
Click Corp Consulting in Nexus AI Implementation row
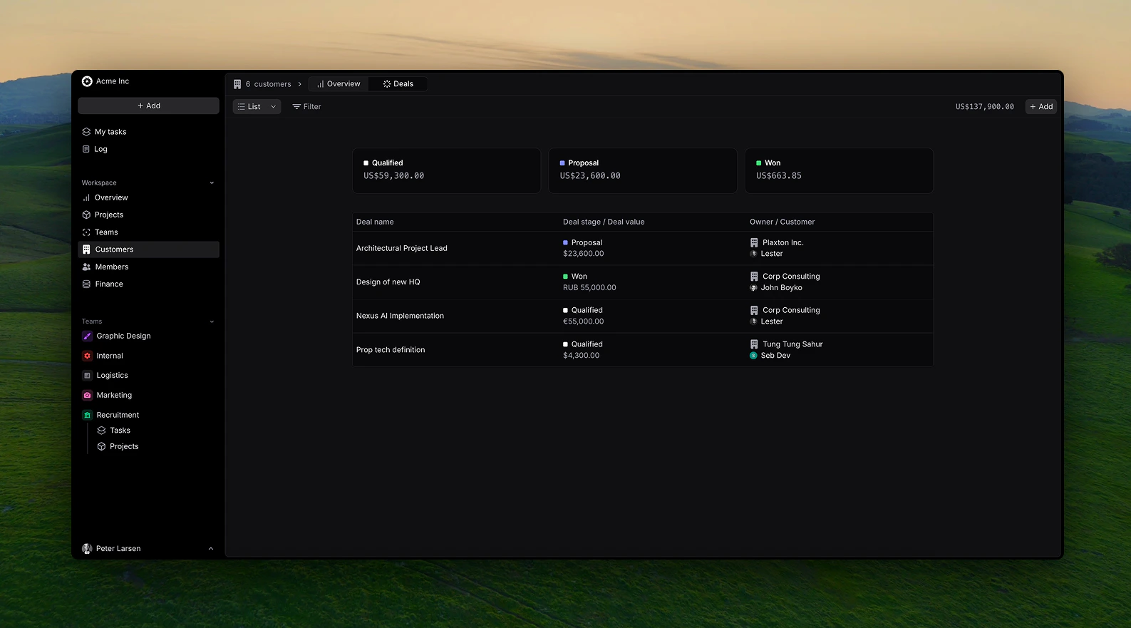pos(785,310)
